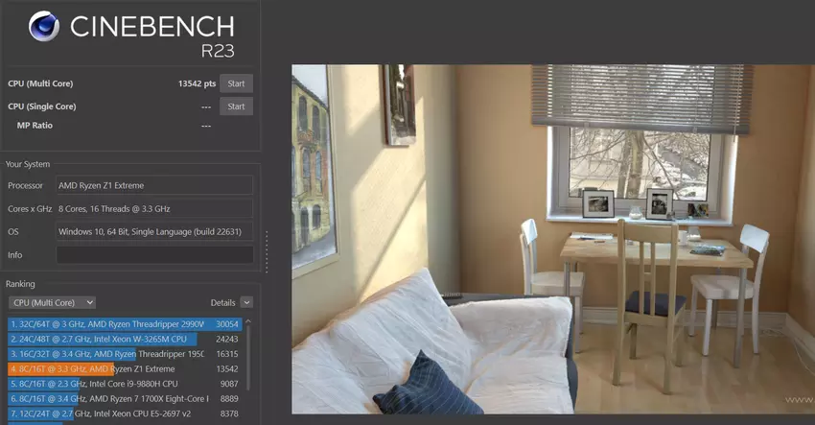This screenshot has width=815, height=425.
Task: Click the ranking list scrollbar track
Action: (249, 384)
